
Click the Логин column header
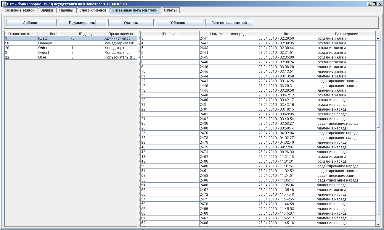(54, 34)
